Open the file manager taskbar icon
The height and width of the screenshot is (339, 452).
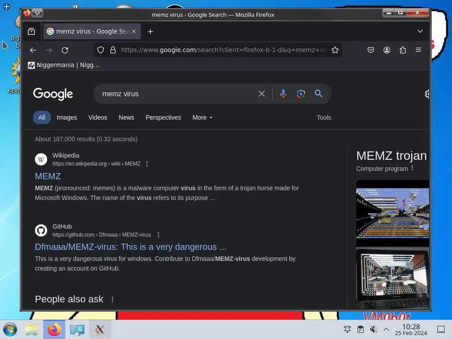point(31,329)
